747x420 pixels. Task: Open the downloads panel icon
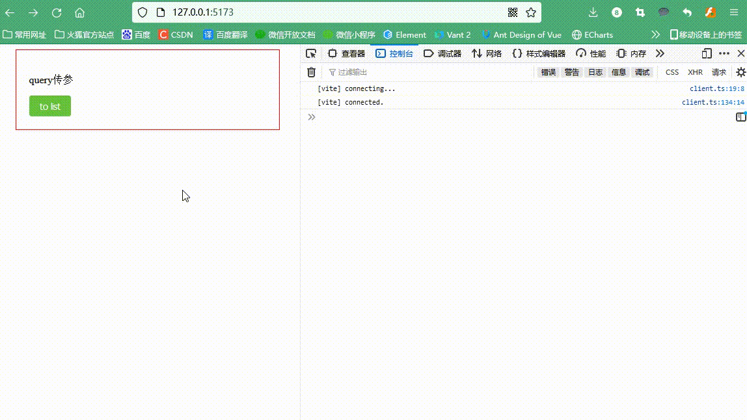593,12
